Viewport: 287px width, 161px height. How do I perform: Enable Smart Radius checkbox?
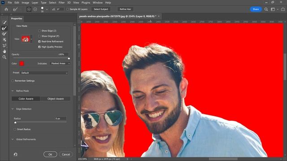tap(15, 129)
